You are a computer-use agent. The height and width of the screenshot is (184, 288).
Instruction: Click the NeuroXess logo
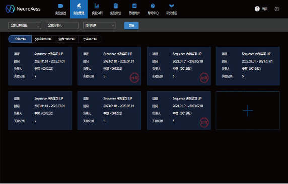(x=23, y=9)
